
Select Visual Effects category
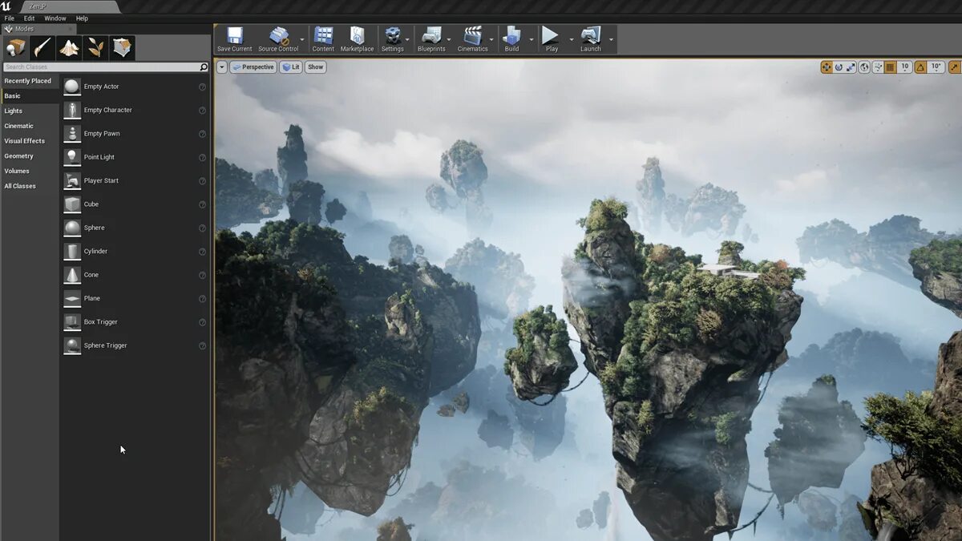coord(30,141)
